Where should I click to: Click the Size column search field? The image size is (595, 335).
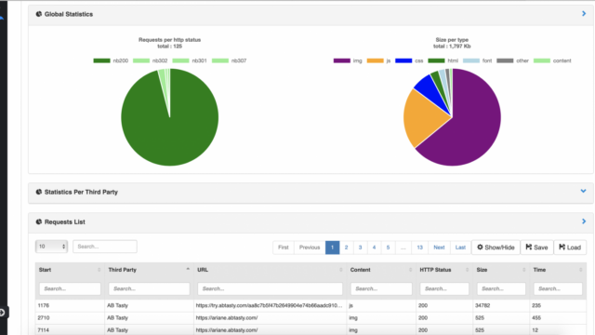501,288
